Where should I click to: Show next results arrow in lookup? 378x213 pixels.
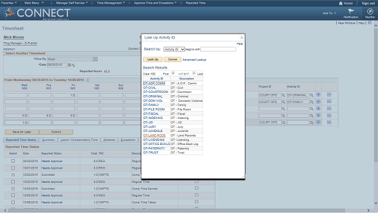[x=194, y=73]
